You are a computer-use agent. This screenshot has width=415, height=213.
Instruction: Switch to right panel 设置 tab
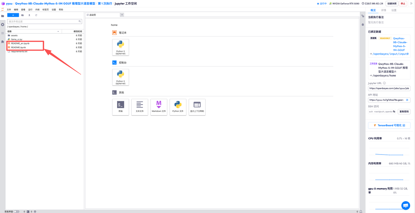tap(394, 10)
